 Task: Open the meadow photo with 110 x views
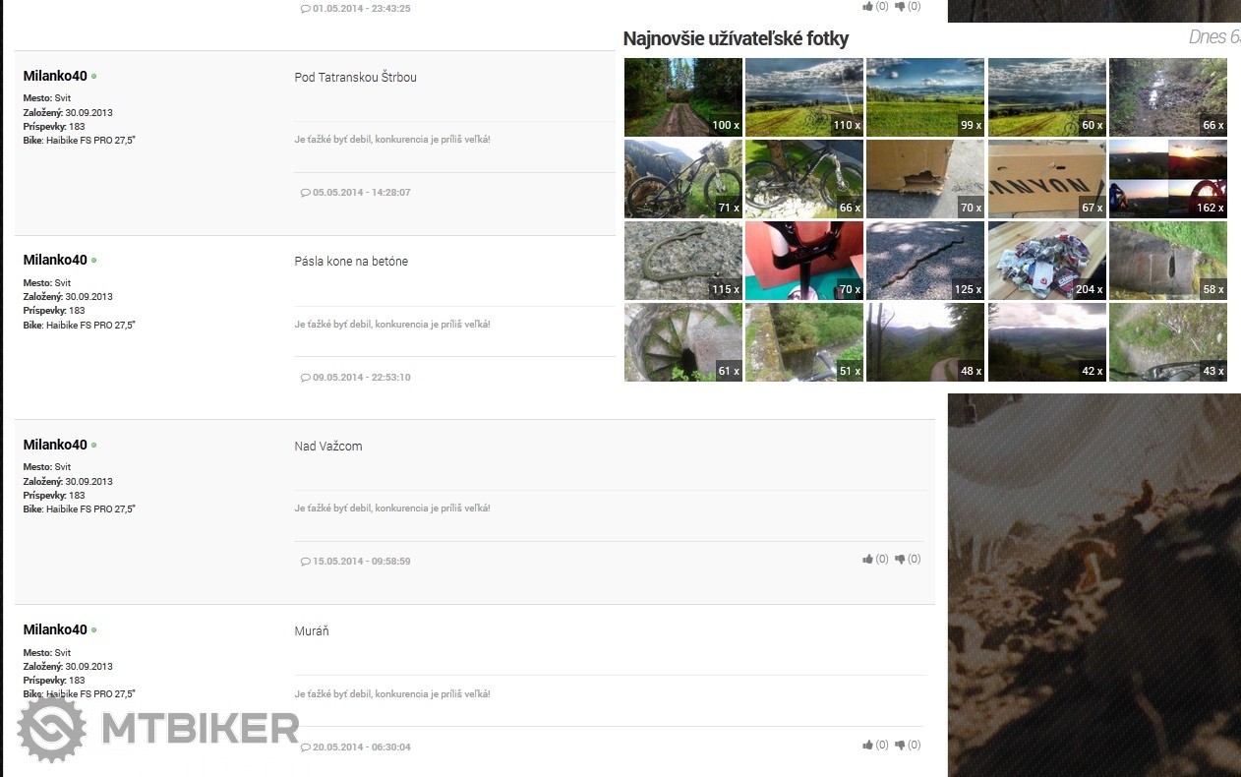(804, 97)
